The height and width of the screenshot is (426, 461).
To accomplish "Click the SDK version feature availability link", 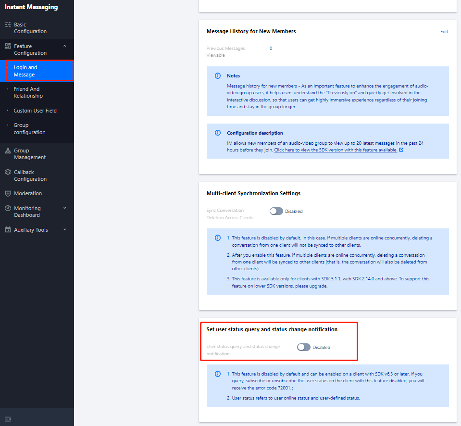I will (x=336, y=150).
